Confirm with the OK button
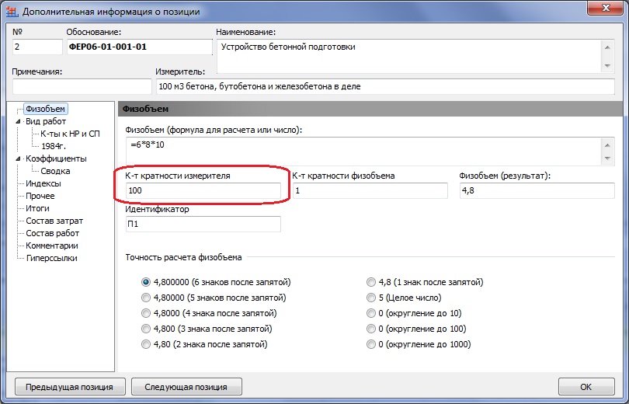This screenshot has width=629, height=404. 586,387
